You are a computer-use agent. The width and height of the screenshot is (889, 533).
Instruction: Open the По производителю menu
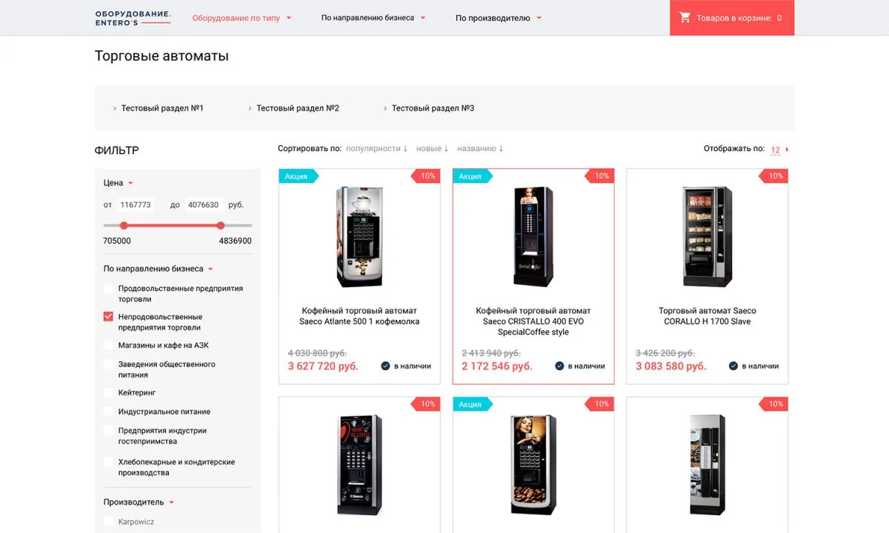pyautogui.click(x=499, y=18)
